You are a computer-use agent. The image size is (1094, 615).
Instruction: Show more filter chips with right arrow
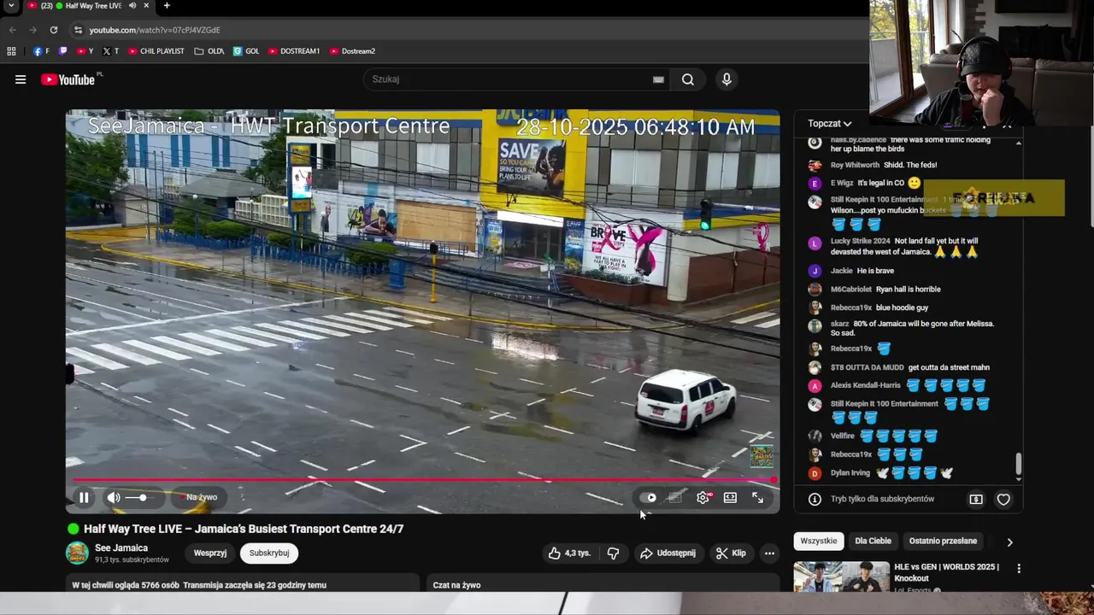click(x=1009, y=542)
